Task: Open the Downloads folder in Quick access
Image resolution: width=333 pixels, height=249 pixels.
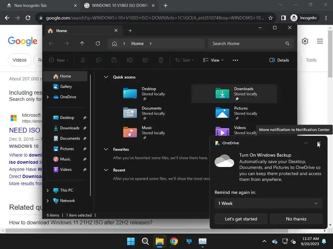Action: pos(234,94)
